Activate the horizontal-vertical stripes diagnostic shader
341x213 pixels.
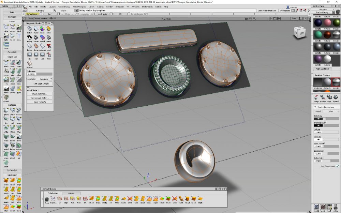pyautogui.click(x=36, y=38)
